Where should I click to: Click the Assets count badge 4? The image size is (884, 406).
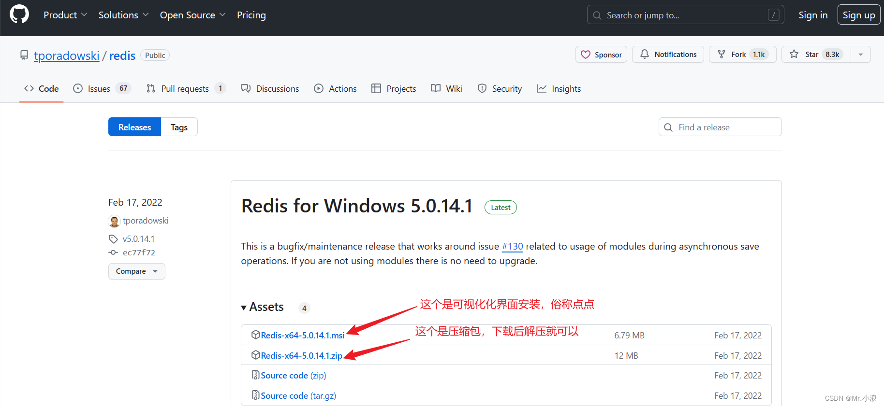[304, 308]
